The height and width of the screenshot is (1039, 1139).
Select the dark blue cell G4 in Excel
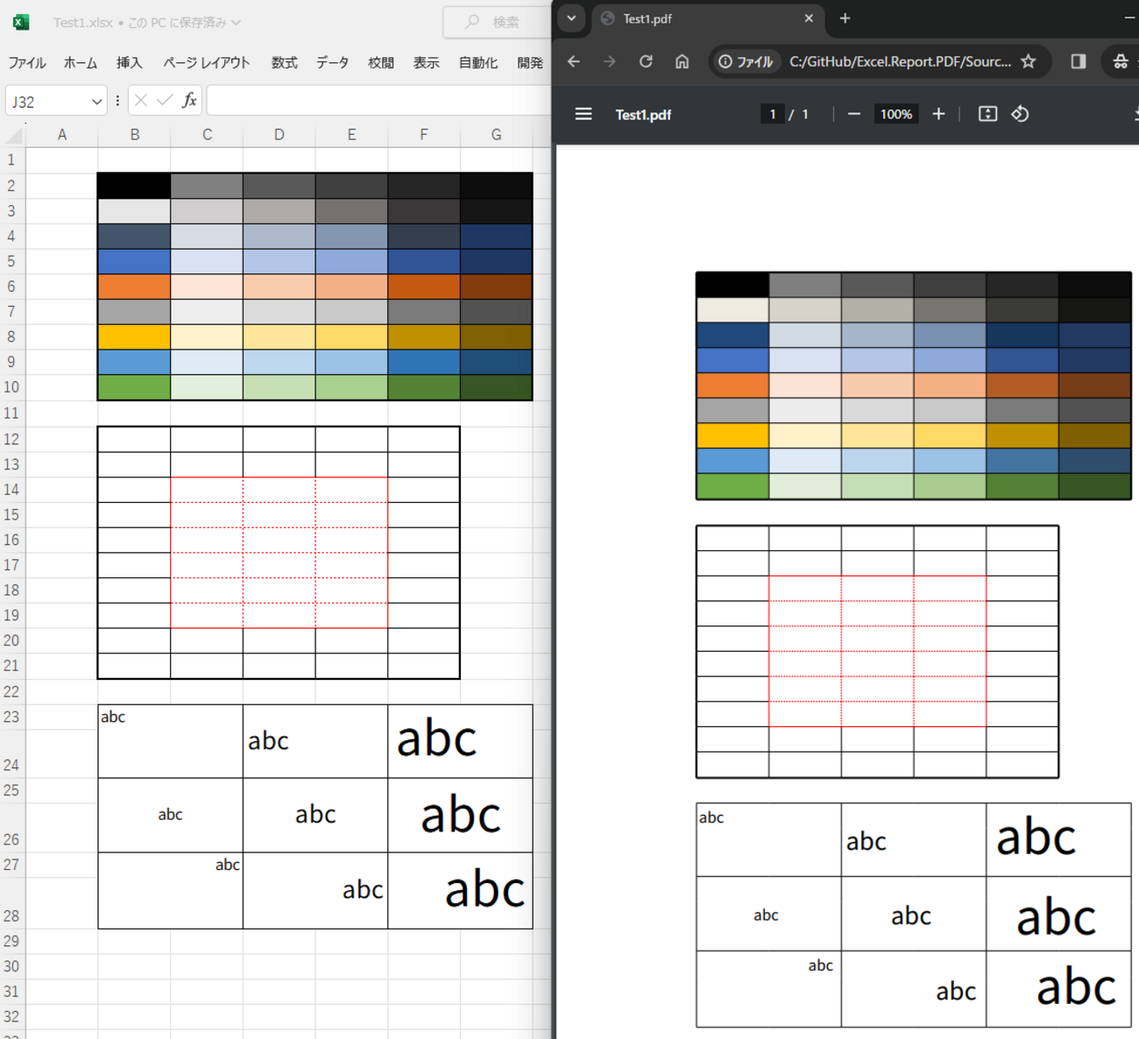pyautogui.click(x=496, y=237)
